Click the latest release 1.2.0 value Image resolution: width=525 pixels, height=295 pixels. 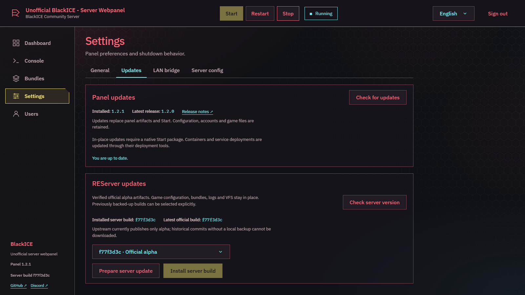point(168,111)
